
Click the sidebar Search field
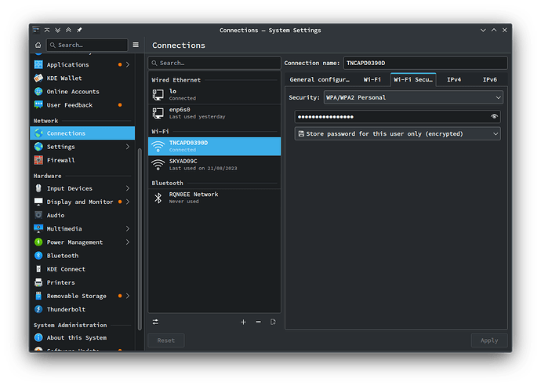(x=87, y=45)
